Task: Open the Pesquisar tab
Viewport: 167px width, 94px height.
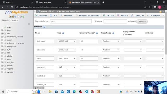Action: pos(67,15)
